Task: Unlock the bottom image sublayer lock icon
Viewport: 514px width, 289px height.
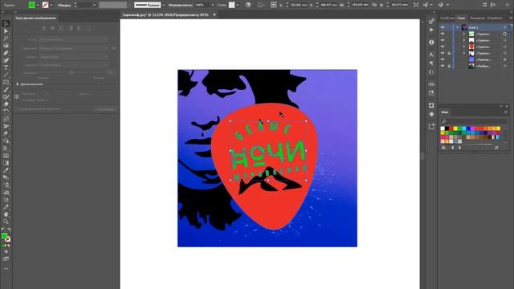Action: 449,66
